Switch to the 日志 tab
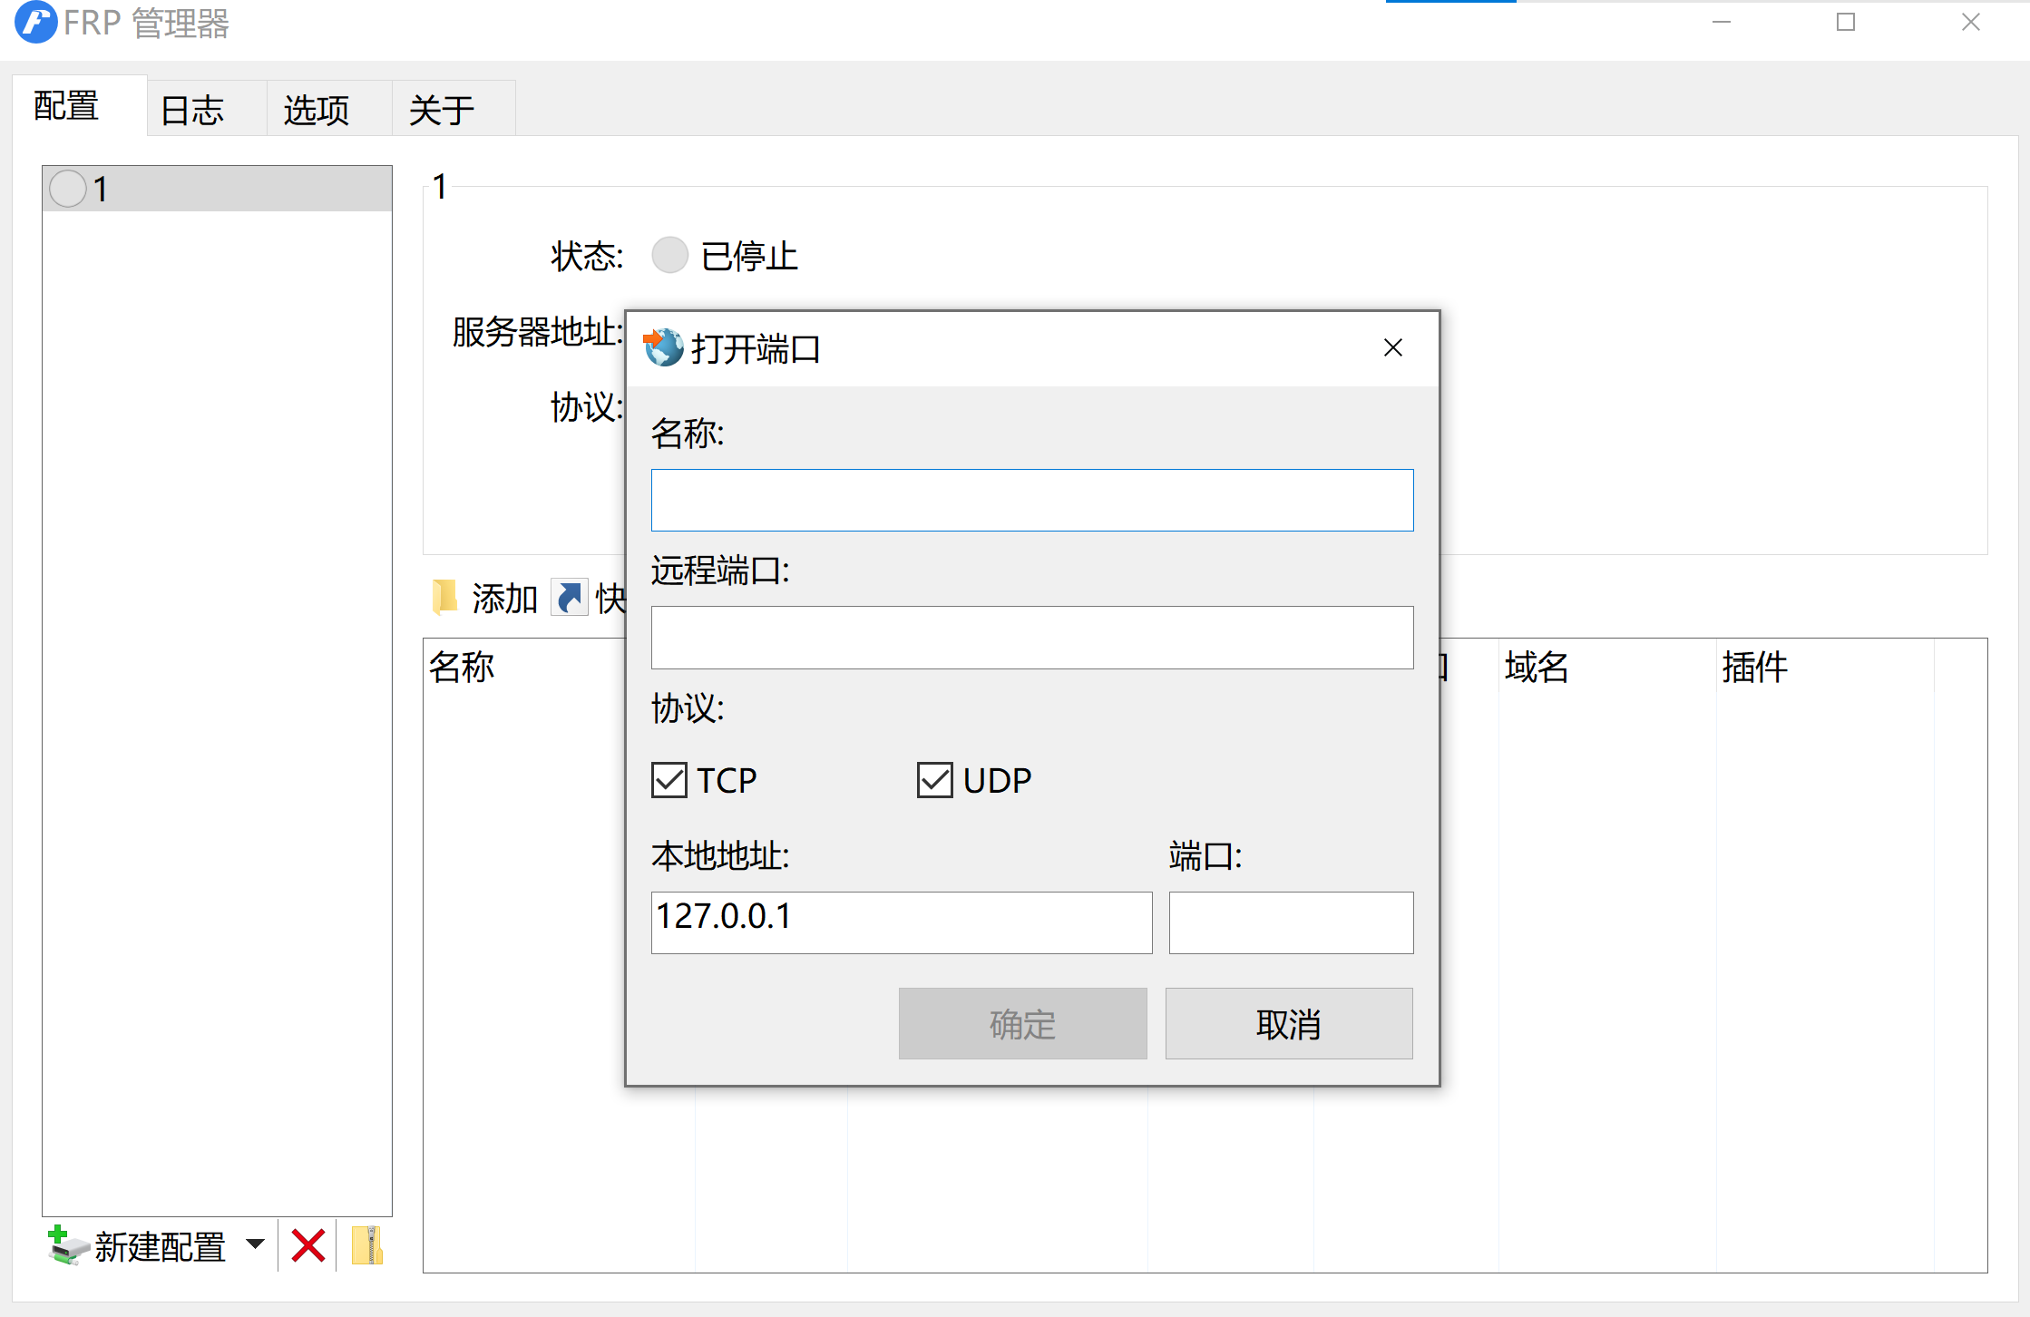 [x=192, y=110]
